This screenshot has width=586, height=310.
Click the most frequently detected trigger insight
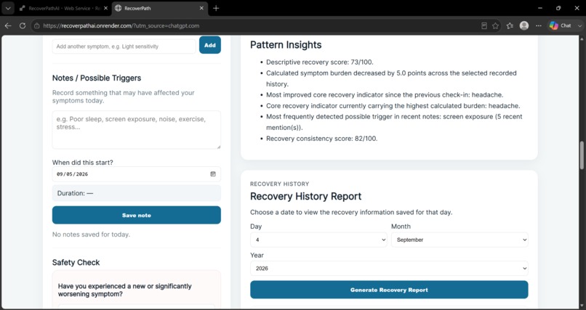(394, 122)
